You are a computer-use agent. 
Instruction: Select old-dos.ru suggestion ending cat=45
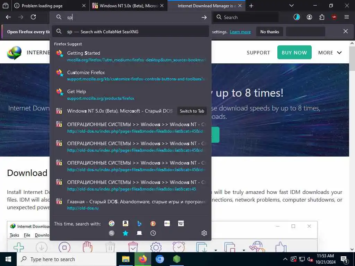tap(130, 186)
